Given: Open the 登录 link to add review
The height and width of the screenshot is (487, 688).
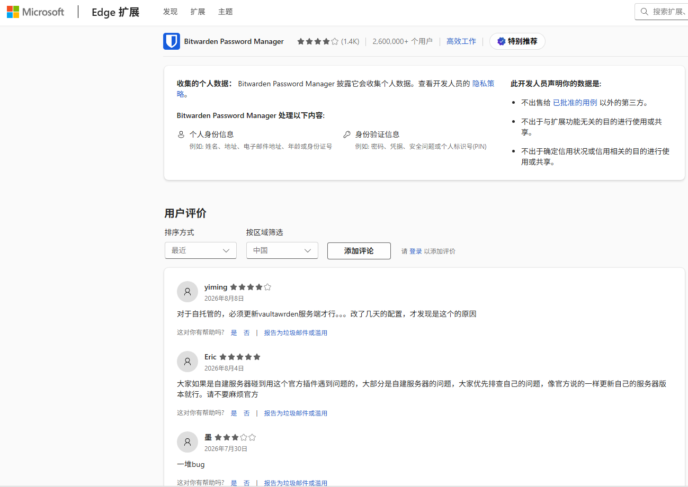Looking at the screenshot, I should [x=416, y=251].
